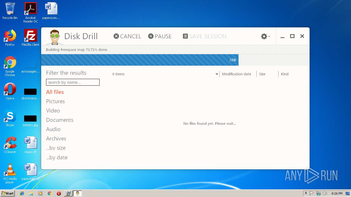Viewport: 351px width, 197px height.
Task: Show hidden system tray icons
Action: click(x=306, y=193)
